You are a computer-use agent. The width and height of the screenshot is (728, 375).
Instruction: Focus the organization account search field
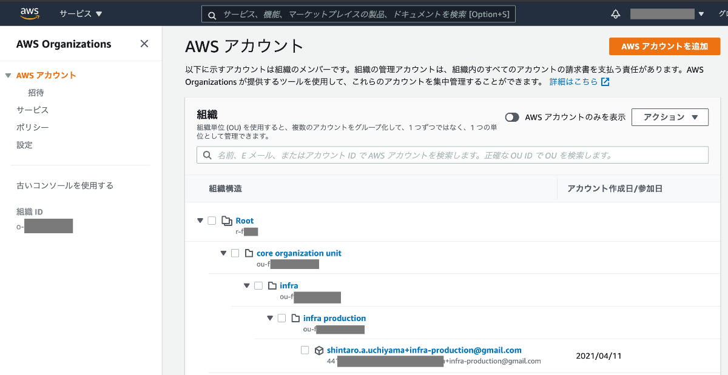(x=453, y=155)
